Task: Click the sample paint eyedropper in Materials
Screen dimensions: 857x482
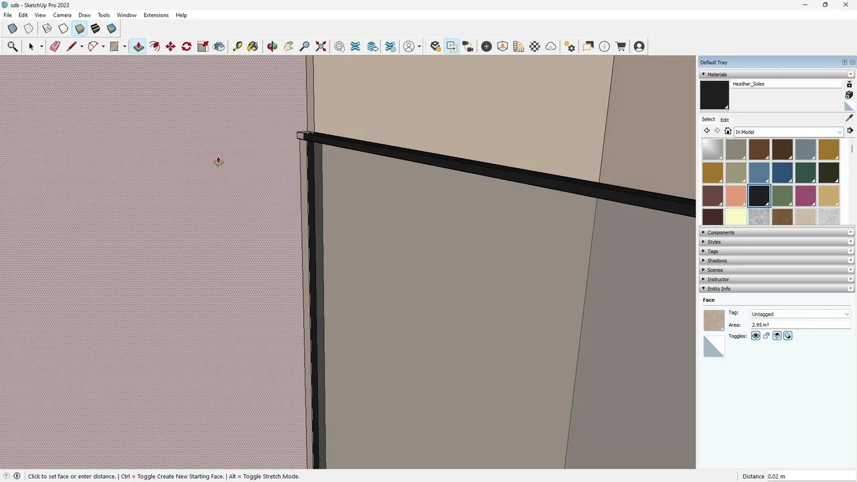Action: (849, 118)
